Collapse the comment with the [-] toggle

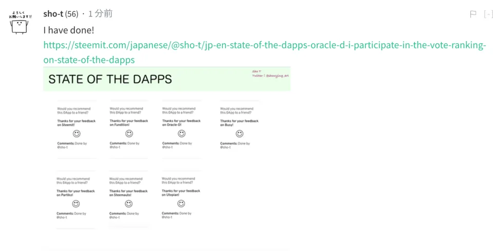point(488,14)
